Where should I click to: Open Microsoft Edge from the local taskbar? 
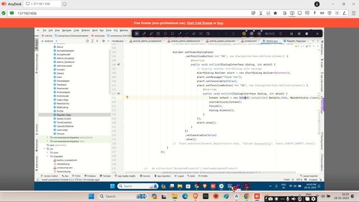[185, 196]
